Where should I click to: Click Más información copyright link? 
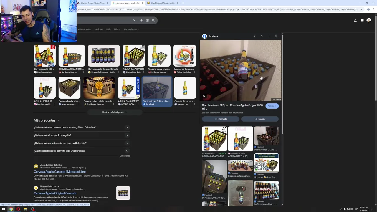[236, 113]
